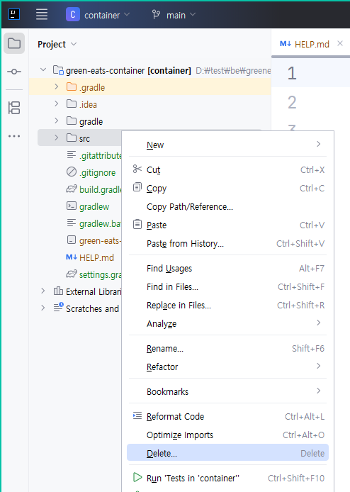Expand the gradle folder chevron

click(x=57, y=121)
